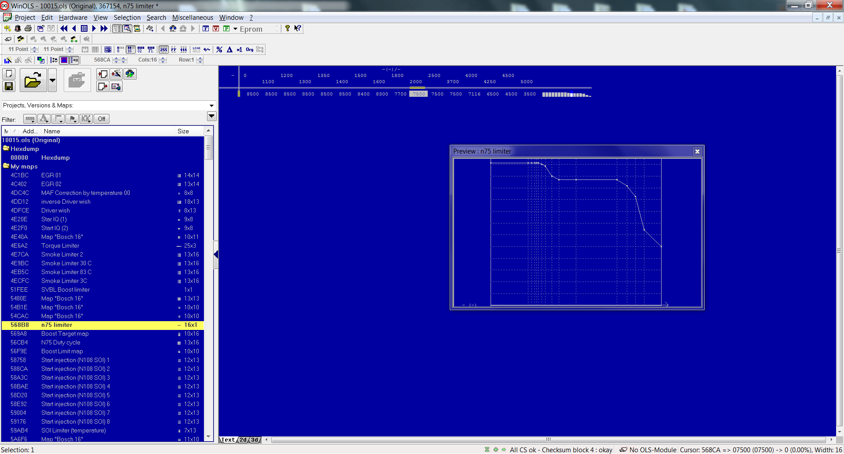Collapse left panel with the splitter arrow
This screenshot has height=454, width=844.
point(216,255)
